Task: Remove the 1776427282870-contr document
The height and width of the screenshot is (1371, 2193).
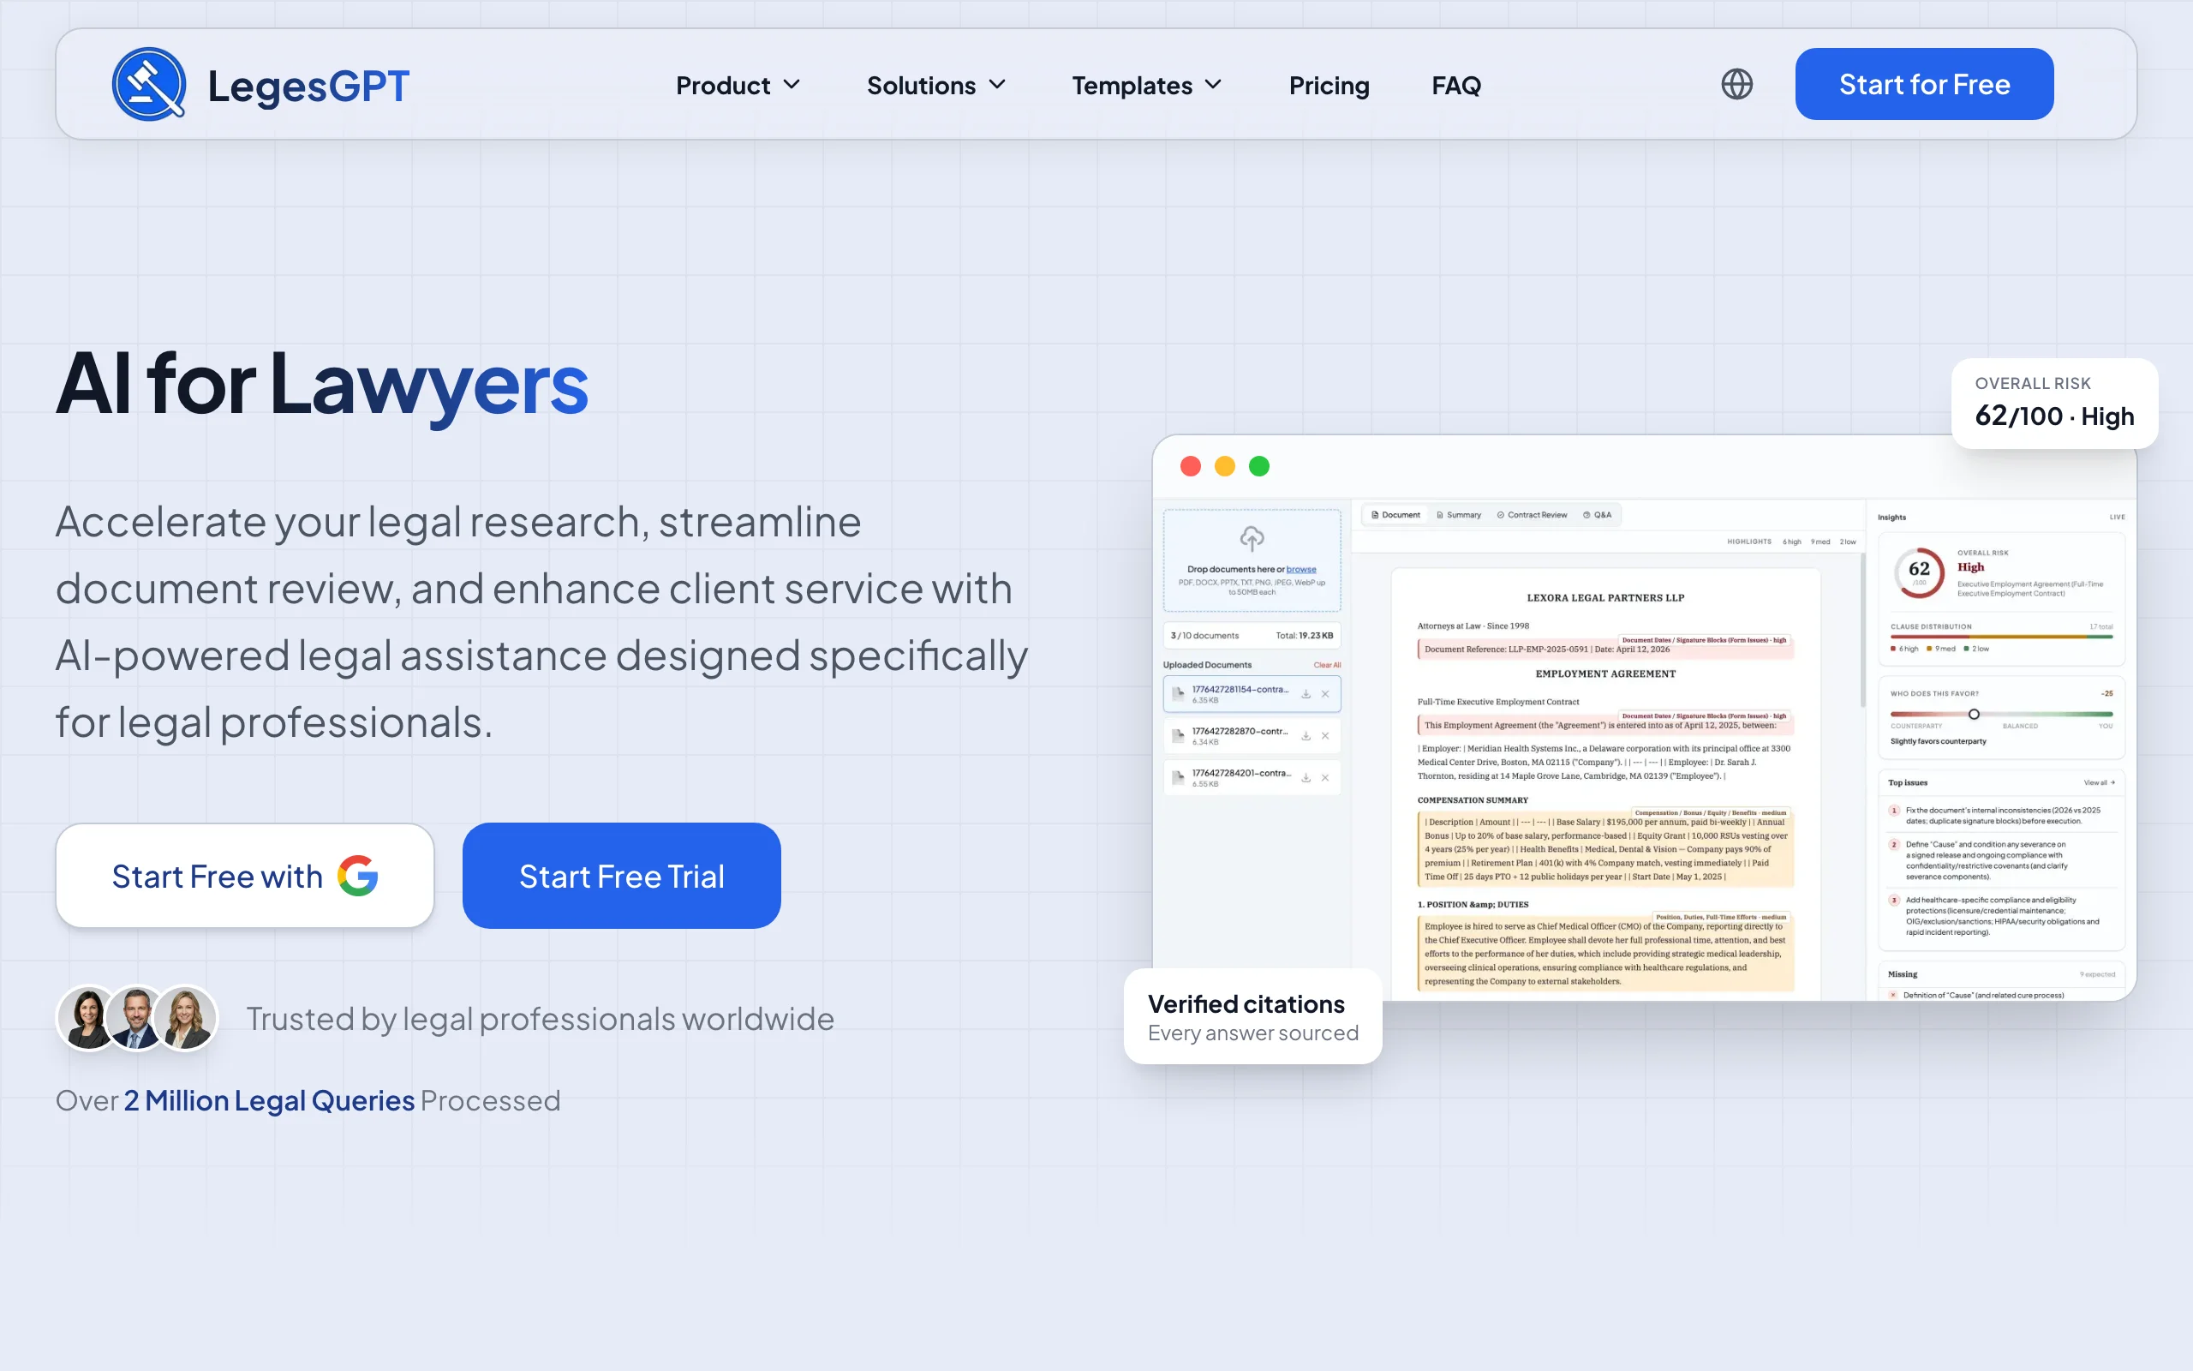Action: [x=1325, y=736]
